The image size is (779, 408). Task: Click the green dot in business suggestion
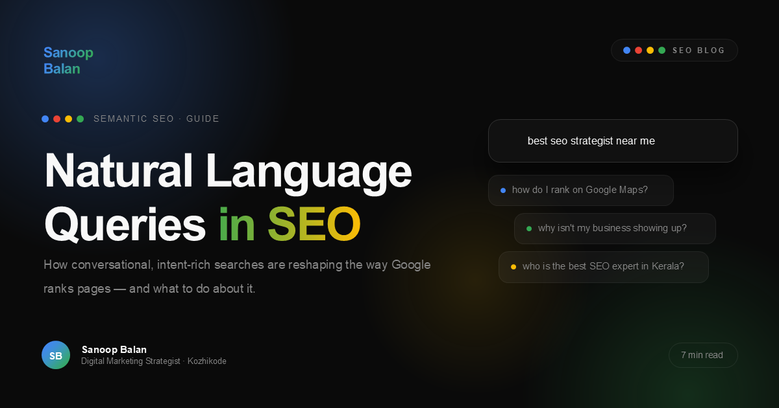point(529,229)
